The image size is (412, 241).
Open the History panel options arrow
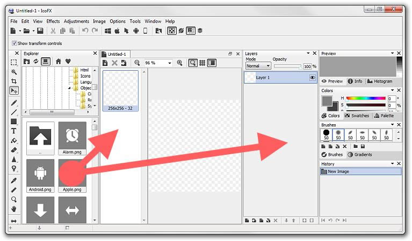pyautogui.click(x=392, y=163)
